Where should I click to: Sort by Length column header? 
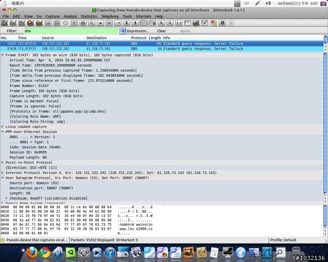(155, 38)
